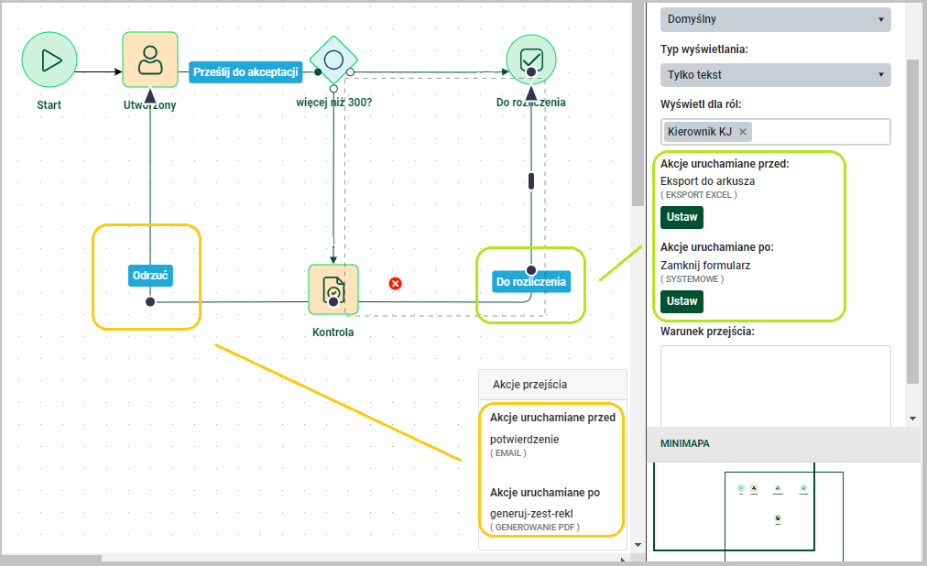Click the 'Prześlij do akceptacji' transition label
927x566 pixels.
[245, 71]
